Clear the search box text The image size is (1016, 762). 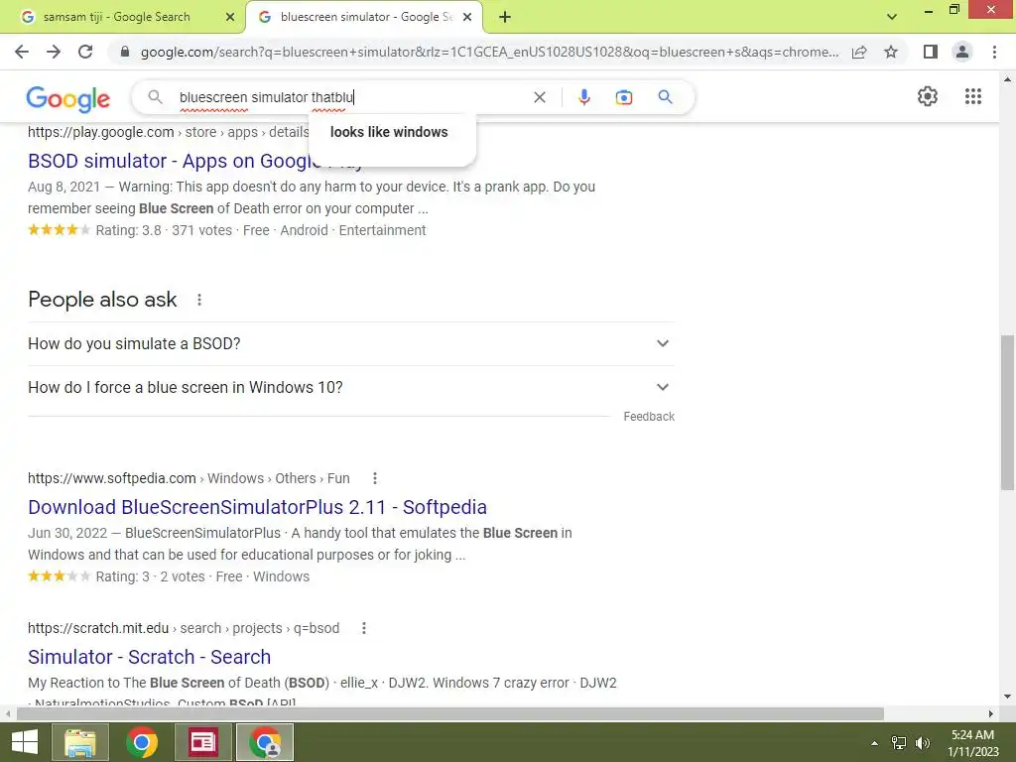click(539, 97)
